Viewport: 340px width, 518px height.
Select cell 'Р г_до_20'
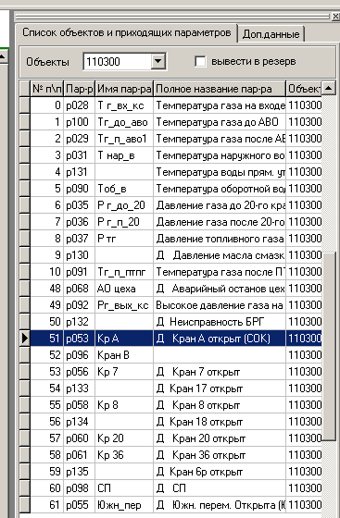pyautogui.click(x=124, y=205)
